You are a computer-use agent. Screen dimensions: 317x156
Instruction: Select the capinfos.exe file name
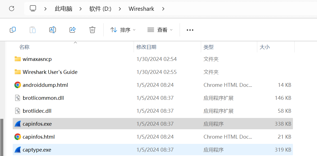click(37, 124)
